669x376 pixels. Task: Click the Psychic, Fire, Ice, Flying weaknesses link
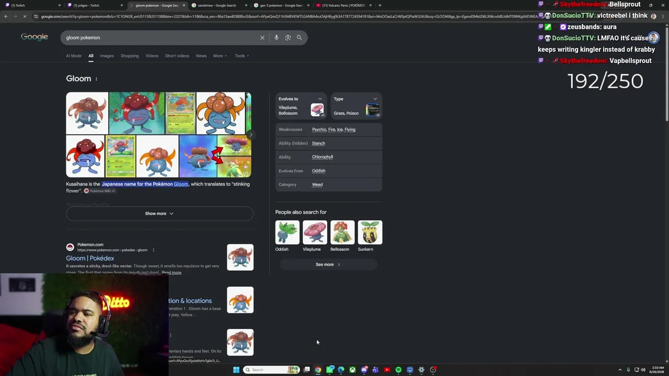(333, 130)
